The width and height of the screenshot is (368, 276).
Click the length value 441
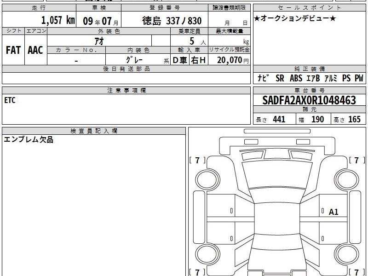[x=279, y=119]
